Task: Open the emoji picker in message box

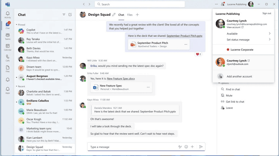Action: tap(186, 147)
